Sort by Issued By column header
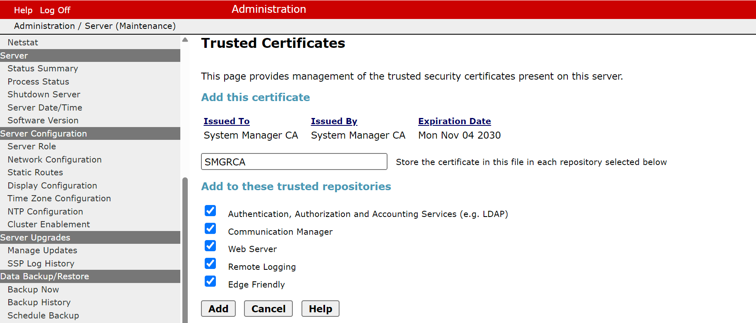 coord(334,121)
